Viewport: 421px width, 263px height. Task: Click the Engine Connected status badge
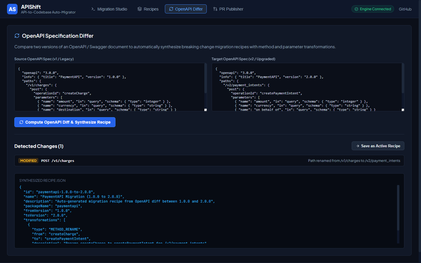coord(372,9)
